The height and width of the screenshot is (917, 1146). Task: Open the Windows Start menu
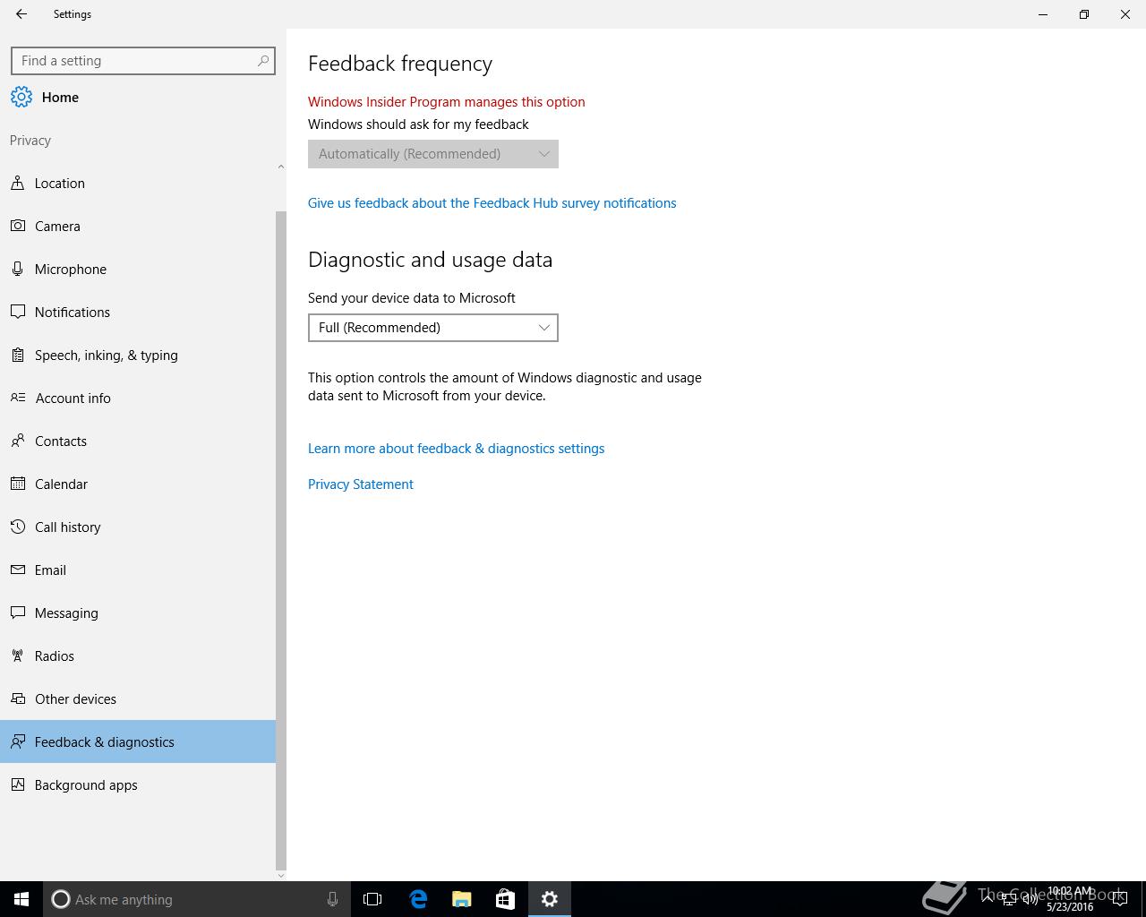[21, 899]
